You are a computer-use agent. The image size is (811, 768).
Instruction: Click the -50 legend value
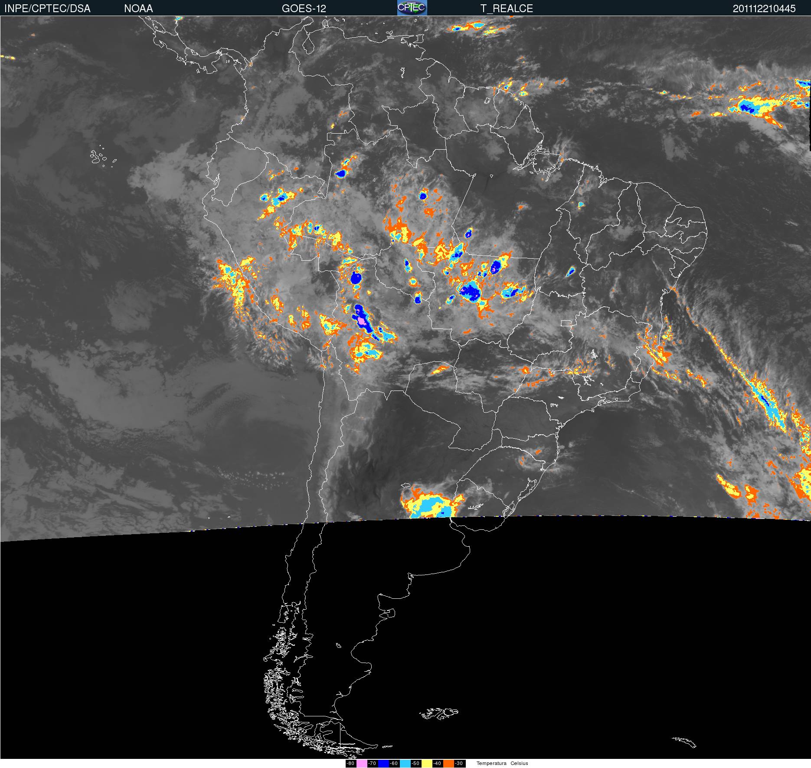pos(415,763)
